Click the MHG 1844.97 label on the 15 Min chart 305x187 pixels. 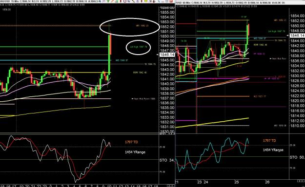(122, 60)
